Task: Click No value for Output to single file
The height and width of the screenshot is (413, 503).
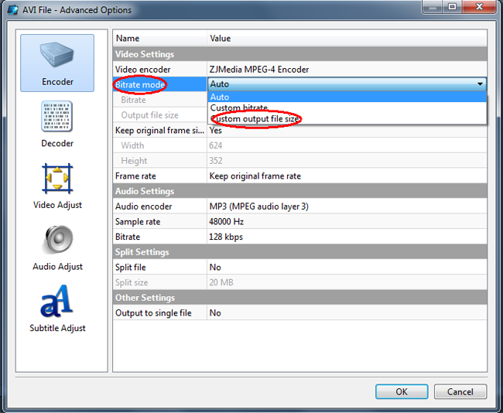Action: click(215, 313)
